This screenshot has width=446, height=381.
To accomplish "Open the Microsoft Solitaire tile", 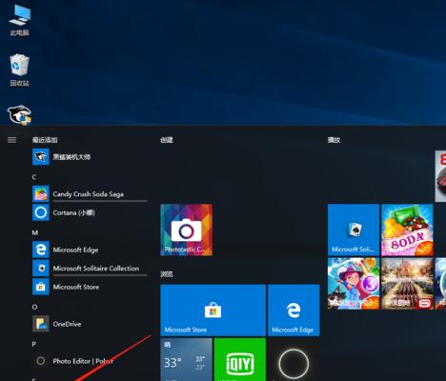I will tap(354, 230).
